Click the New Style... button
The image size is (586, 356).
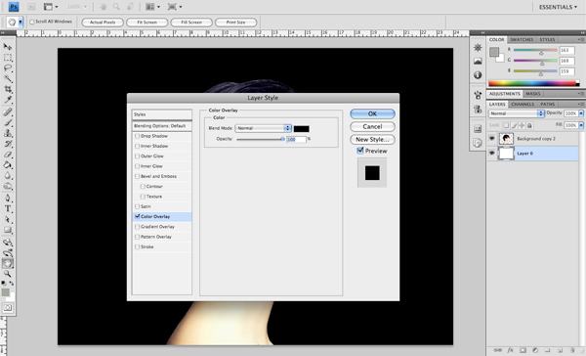pos(372,139)
